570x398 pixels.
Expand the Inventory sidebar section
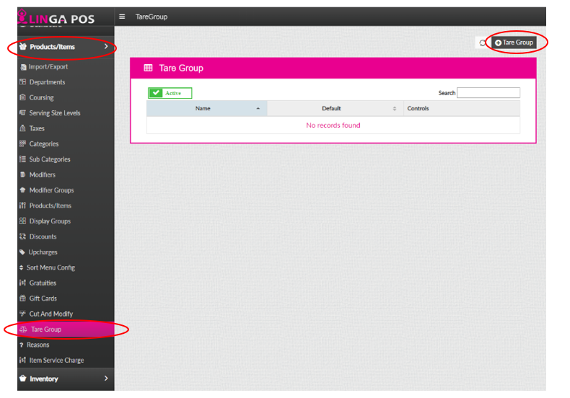coord(66,379)
